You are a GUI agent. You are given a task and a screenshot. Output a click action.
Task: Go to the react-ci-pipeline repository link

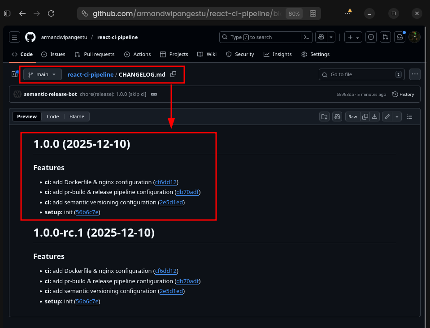(89, 74)
